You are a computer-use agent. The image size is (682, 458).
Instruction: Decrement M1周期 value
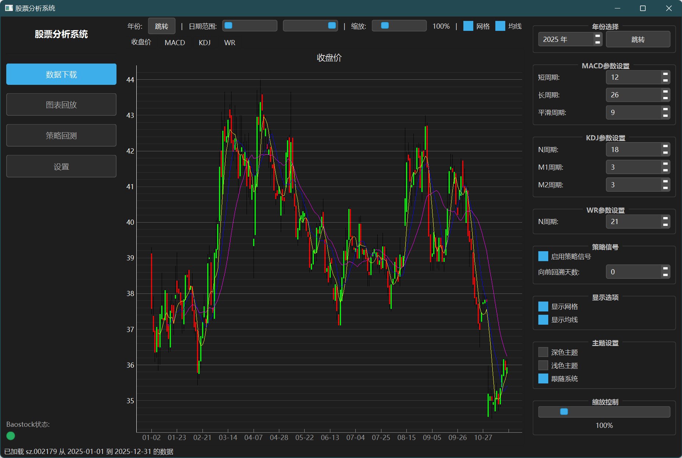click(x=665, y=170)
